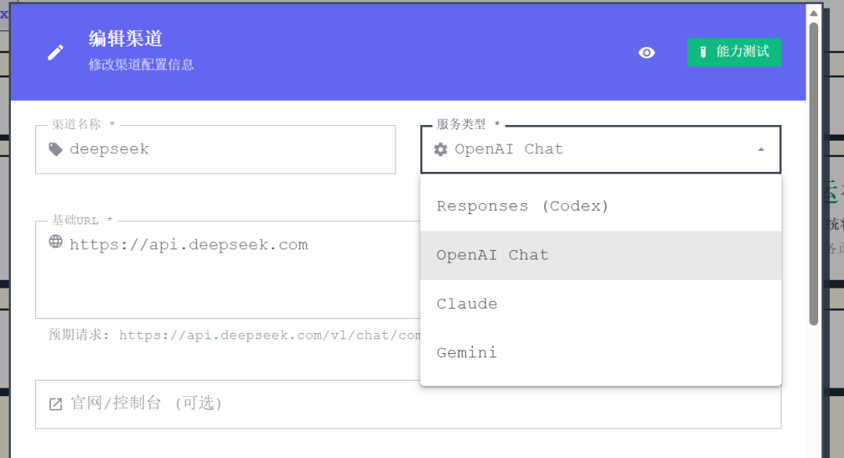Screen dimensions: 844x458
Task: Click the channel name field containing deepseek
Action: tap(216, 149)
